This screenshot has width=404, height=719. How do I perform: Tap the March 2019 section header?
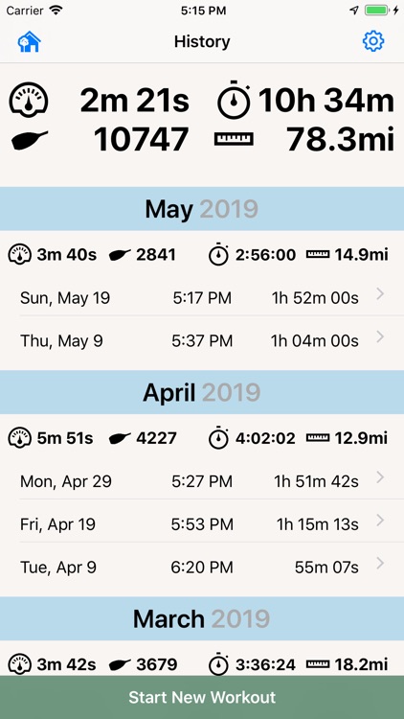pos(202,619)
